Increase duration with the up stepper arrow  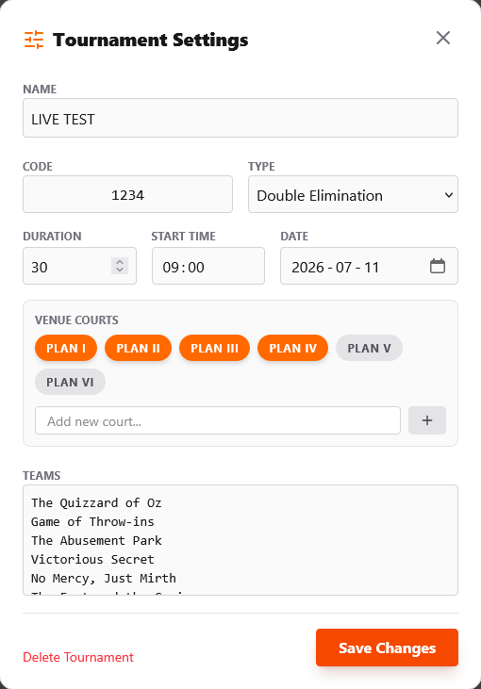120,261
